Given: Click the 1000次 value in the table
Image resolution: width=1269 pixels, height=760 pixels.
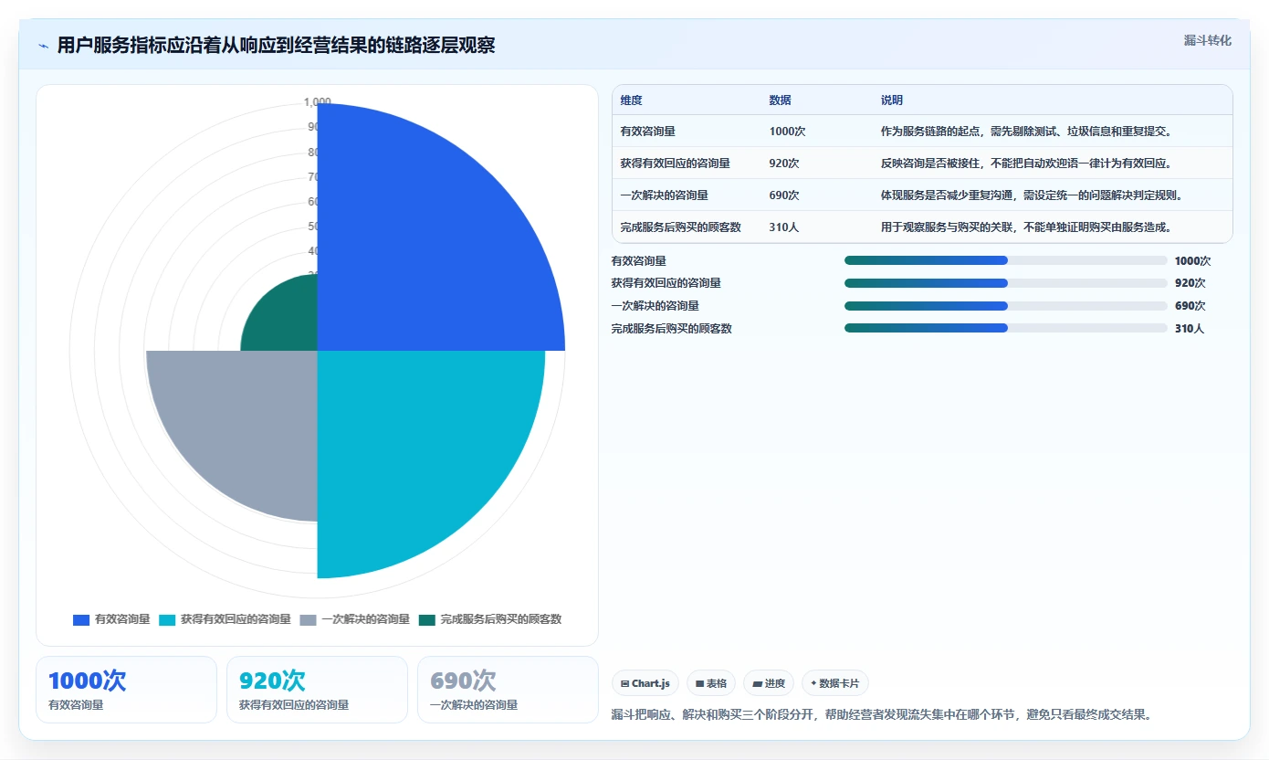Looking at the screenshot, I should pyautogui.click(x=787, y=132).
